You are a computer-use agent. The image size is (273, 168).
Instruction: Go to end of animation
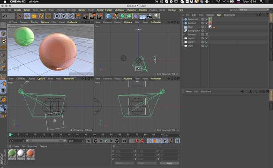click(124, 141)
